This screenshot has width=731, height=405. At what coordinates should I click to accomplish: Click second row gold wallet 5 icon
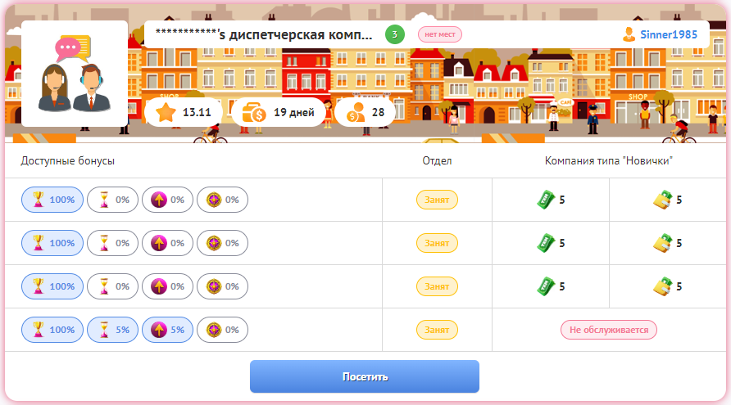coord(668,243)
